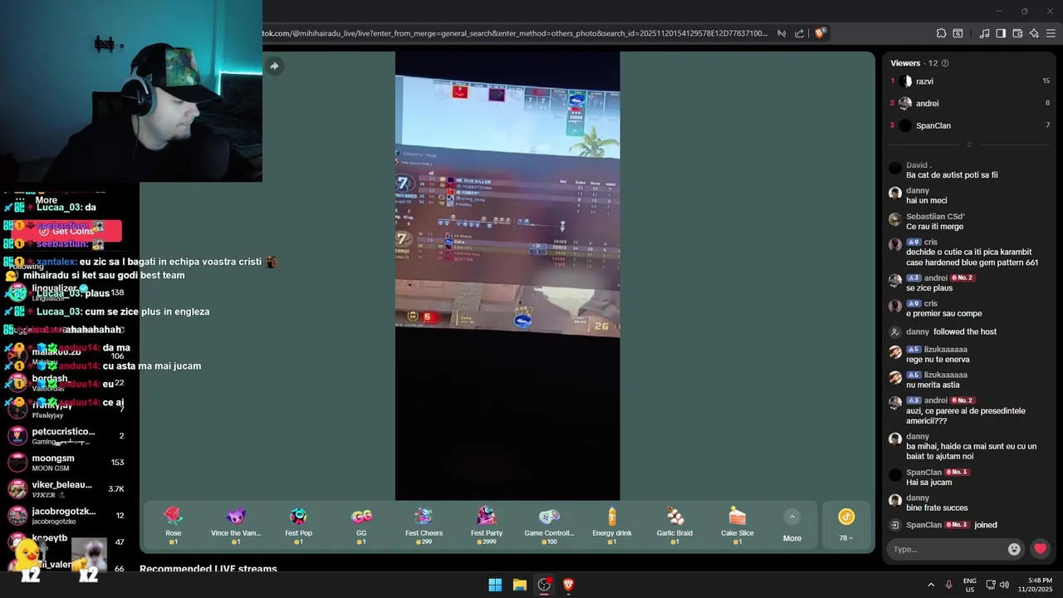Click the microphone tray icon
The image size is (1063, 598).
pos(948,585)
